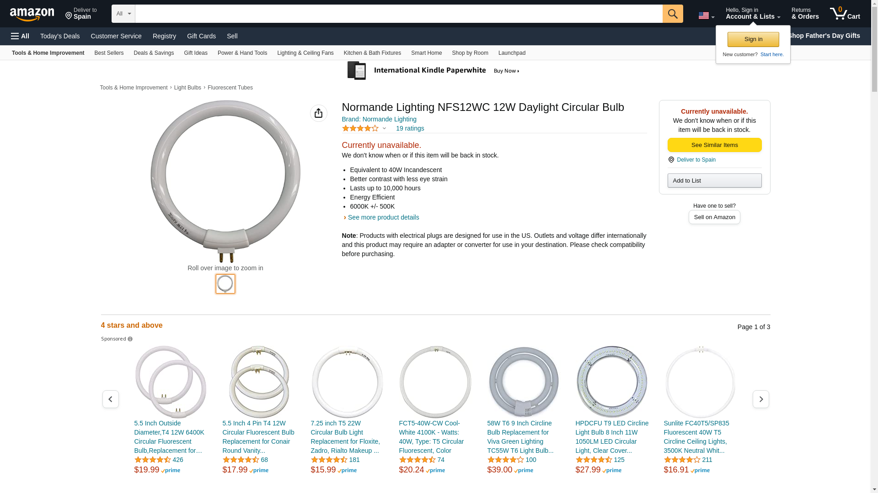This screenshot has width=878, height=493.
Task: Open the country flag language selector
Action: (x=706, y=16)
